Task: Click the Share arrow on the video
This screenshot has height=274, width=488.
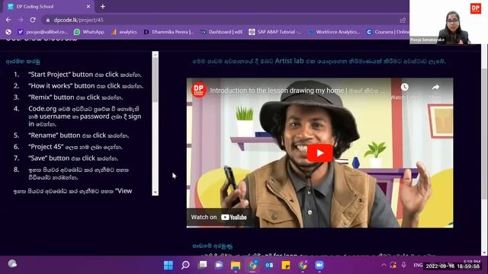Action: (435, 88)
